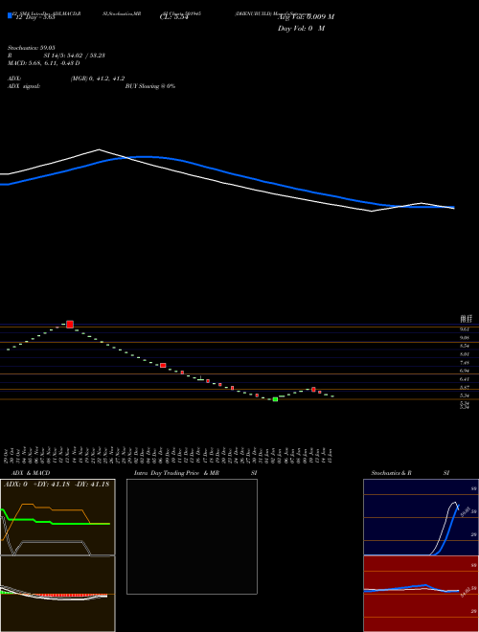Select the 'CL: 5.54' closing price text
This screenshot has width=479, height=632.
pyautogui.click(x=174, y=17)
